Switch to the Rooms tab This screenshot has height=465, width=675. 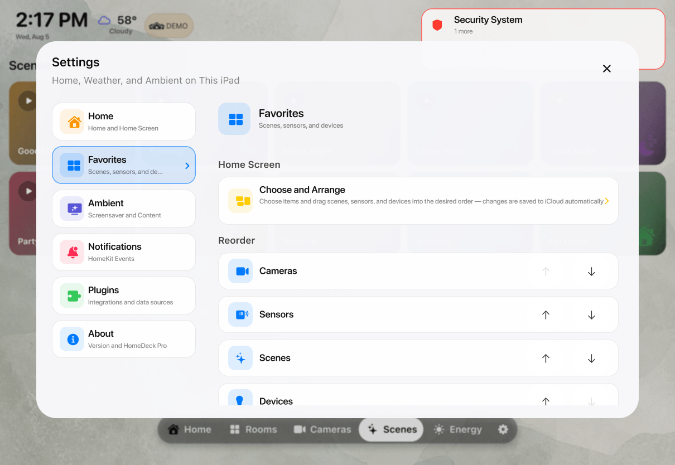pyautogui.click(x=254, y=429)
